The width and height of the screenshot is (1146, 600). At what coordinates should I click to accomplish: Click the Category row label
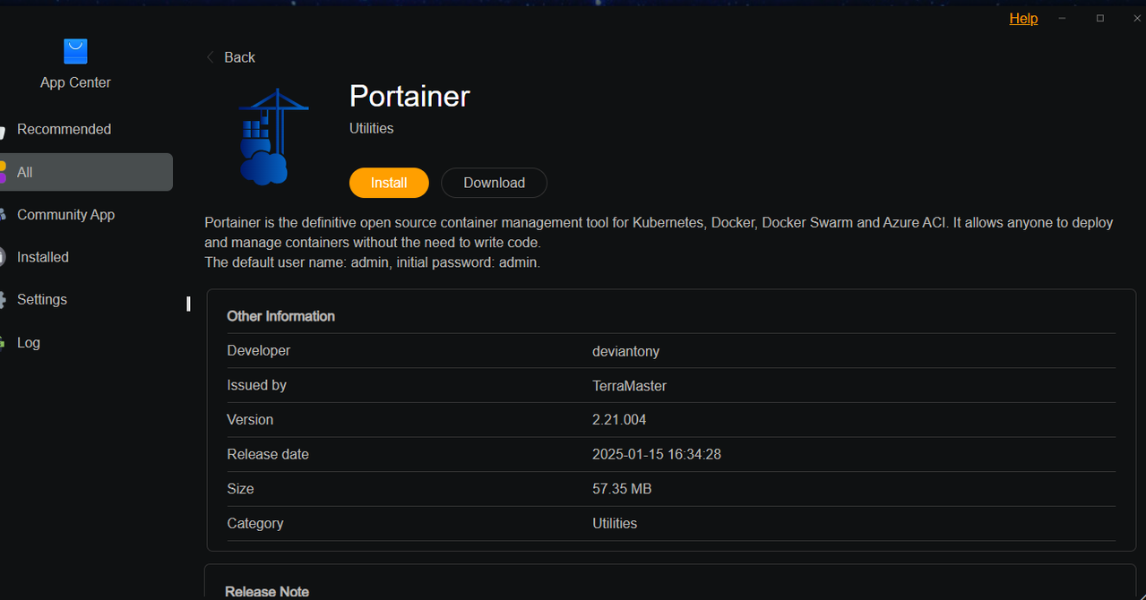click(255, 524)
